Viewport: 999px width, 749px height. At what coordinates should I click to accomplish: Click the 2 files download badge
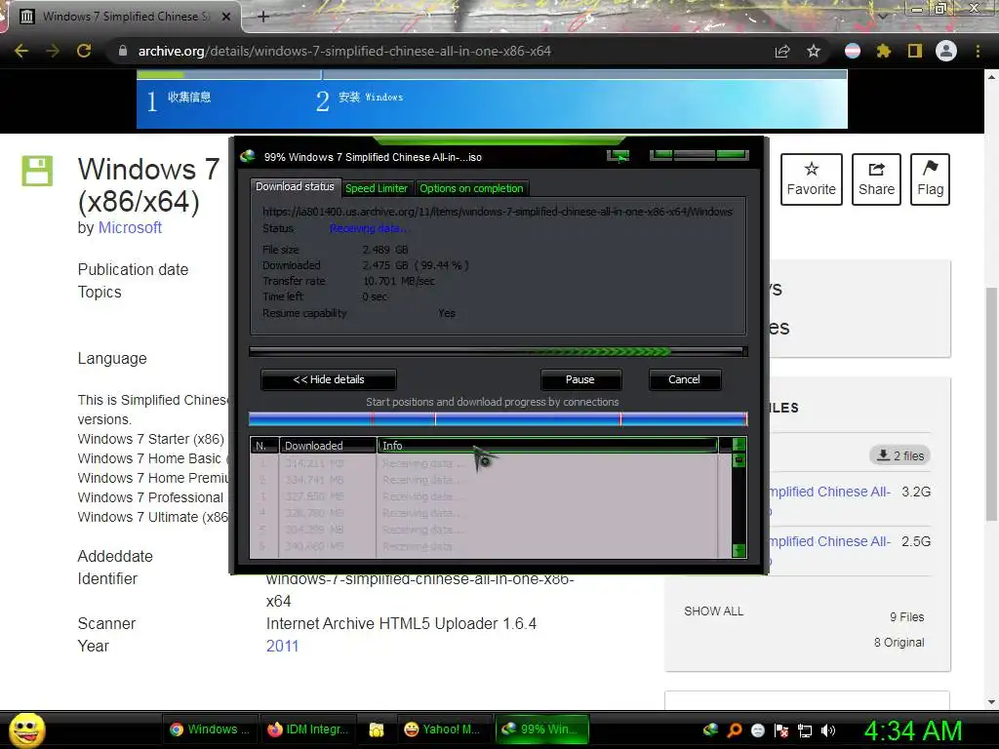900,455
